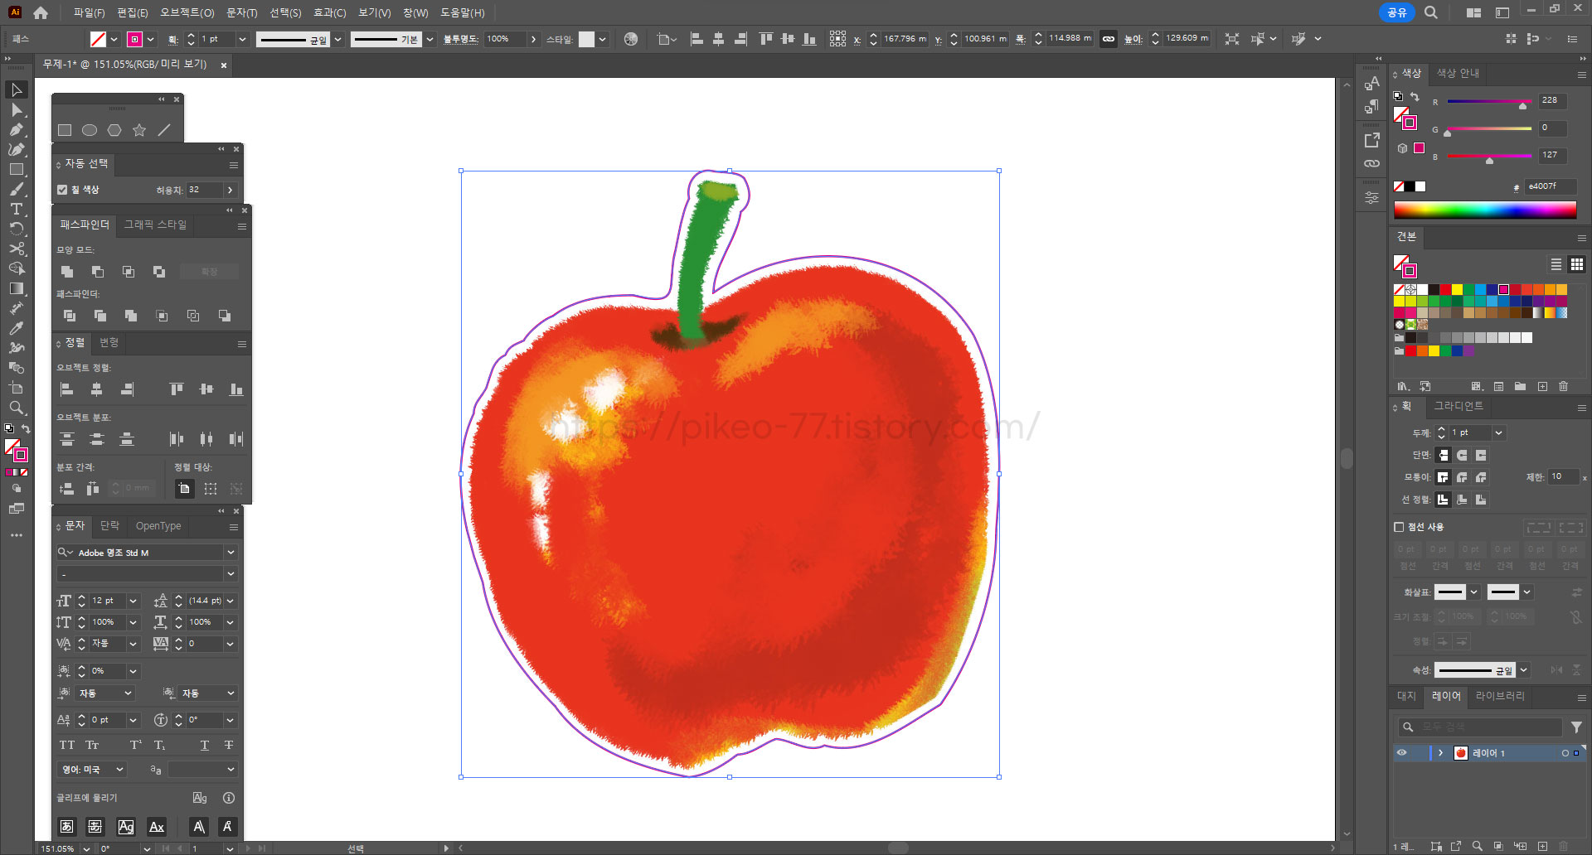Choose the Line Segment tool
Screen dimensions: 1592x855
click(x=164, y=130)
